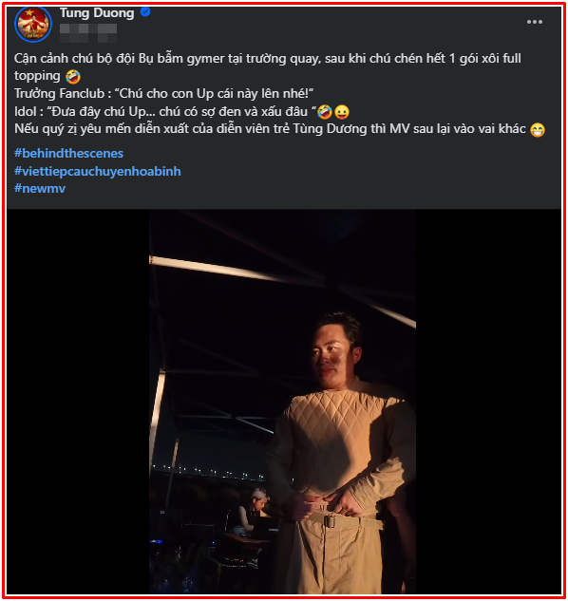Click the black bar left of video
This screenshot has height=601, width=568.
(x=78, y=402)
